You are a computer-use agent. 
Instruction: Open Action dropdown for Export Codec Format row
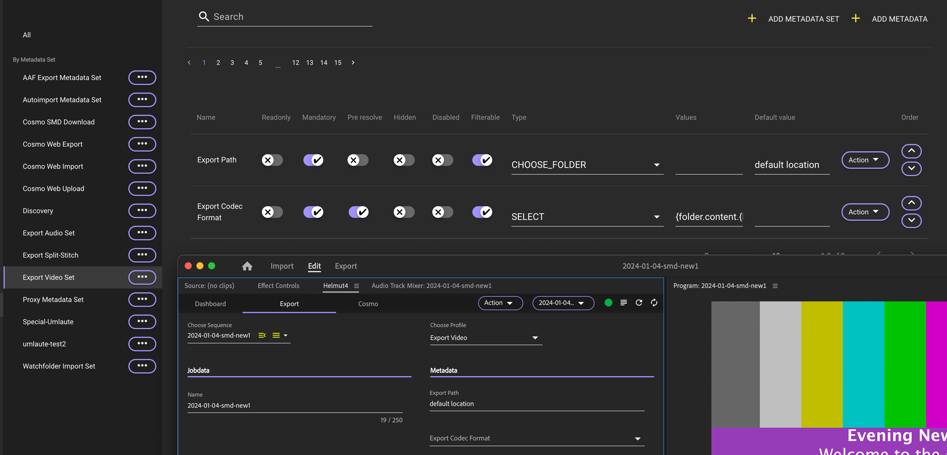click(x=865, y=212)
